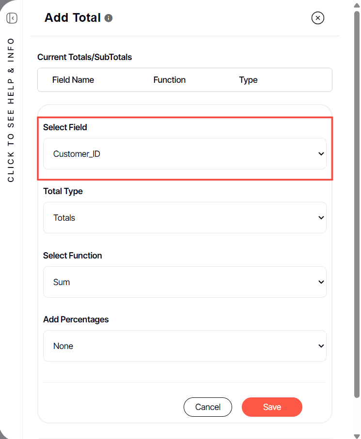
Task: Click the info icon next to Add Total
Action: (x=109, y=18)
